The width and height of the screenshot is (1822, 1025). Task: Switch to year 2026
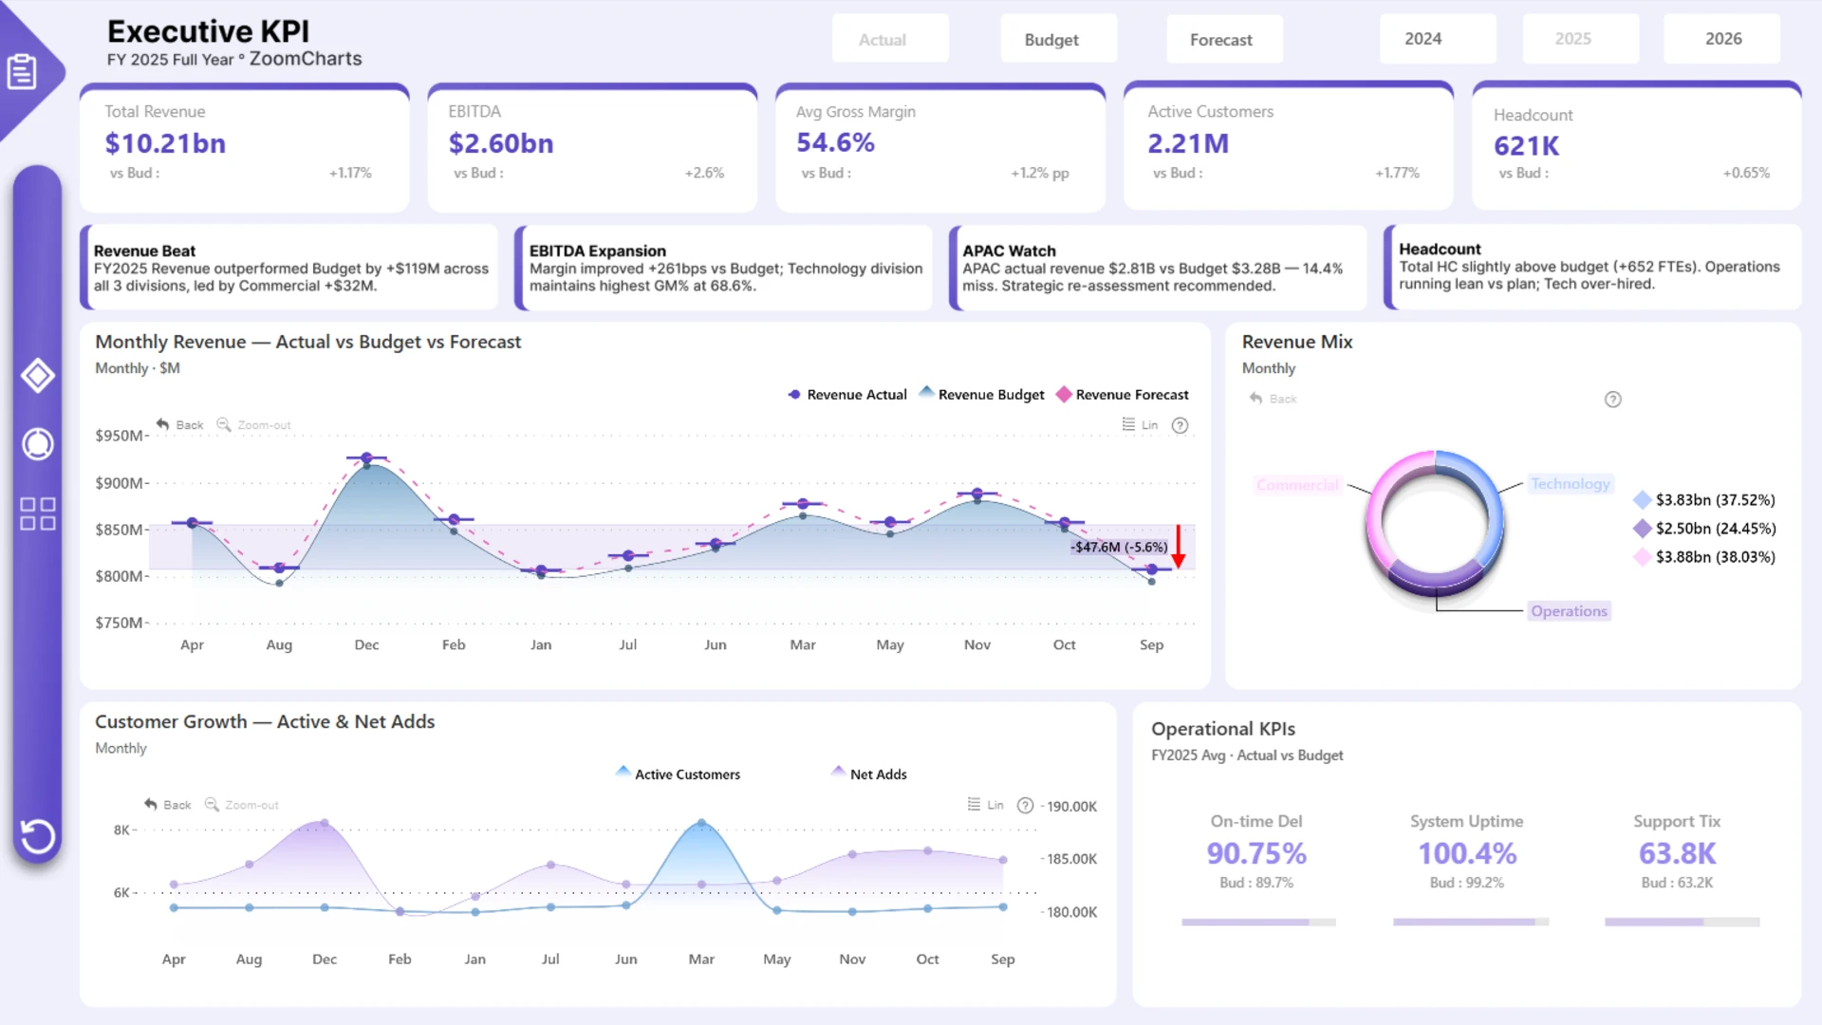[1722, 39]
